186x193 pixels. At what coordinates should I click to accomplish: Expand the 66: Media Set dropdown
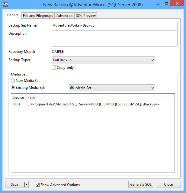(112, 88)
